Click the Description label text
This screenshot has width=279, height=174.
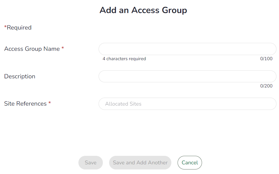20,76
